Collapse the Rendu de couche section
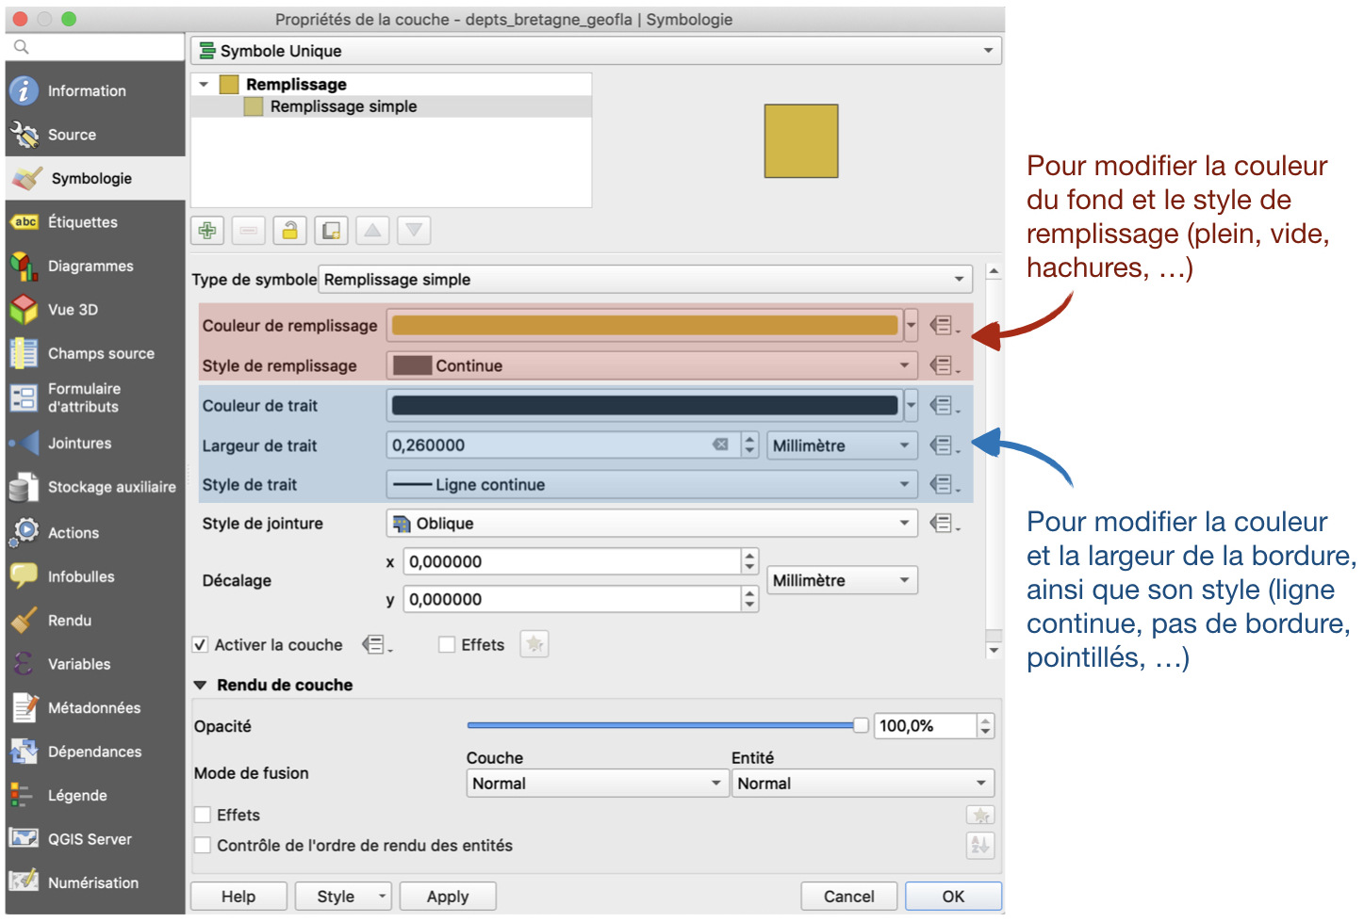The height and width of the screenshot is (922, 1364). pyautogui.click(x=200, y=686)
